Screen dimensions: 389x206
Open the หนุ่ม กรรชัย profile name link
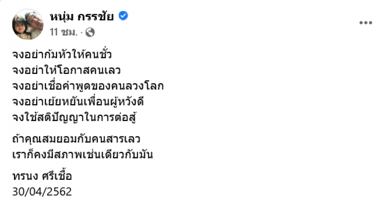click(x=82, y=17)
